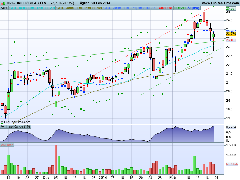The height and width of the screenshot is (180, 240).
Task: Click the 21 date label on time axis
Action: click(216, 178)
